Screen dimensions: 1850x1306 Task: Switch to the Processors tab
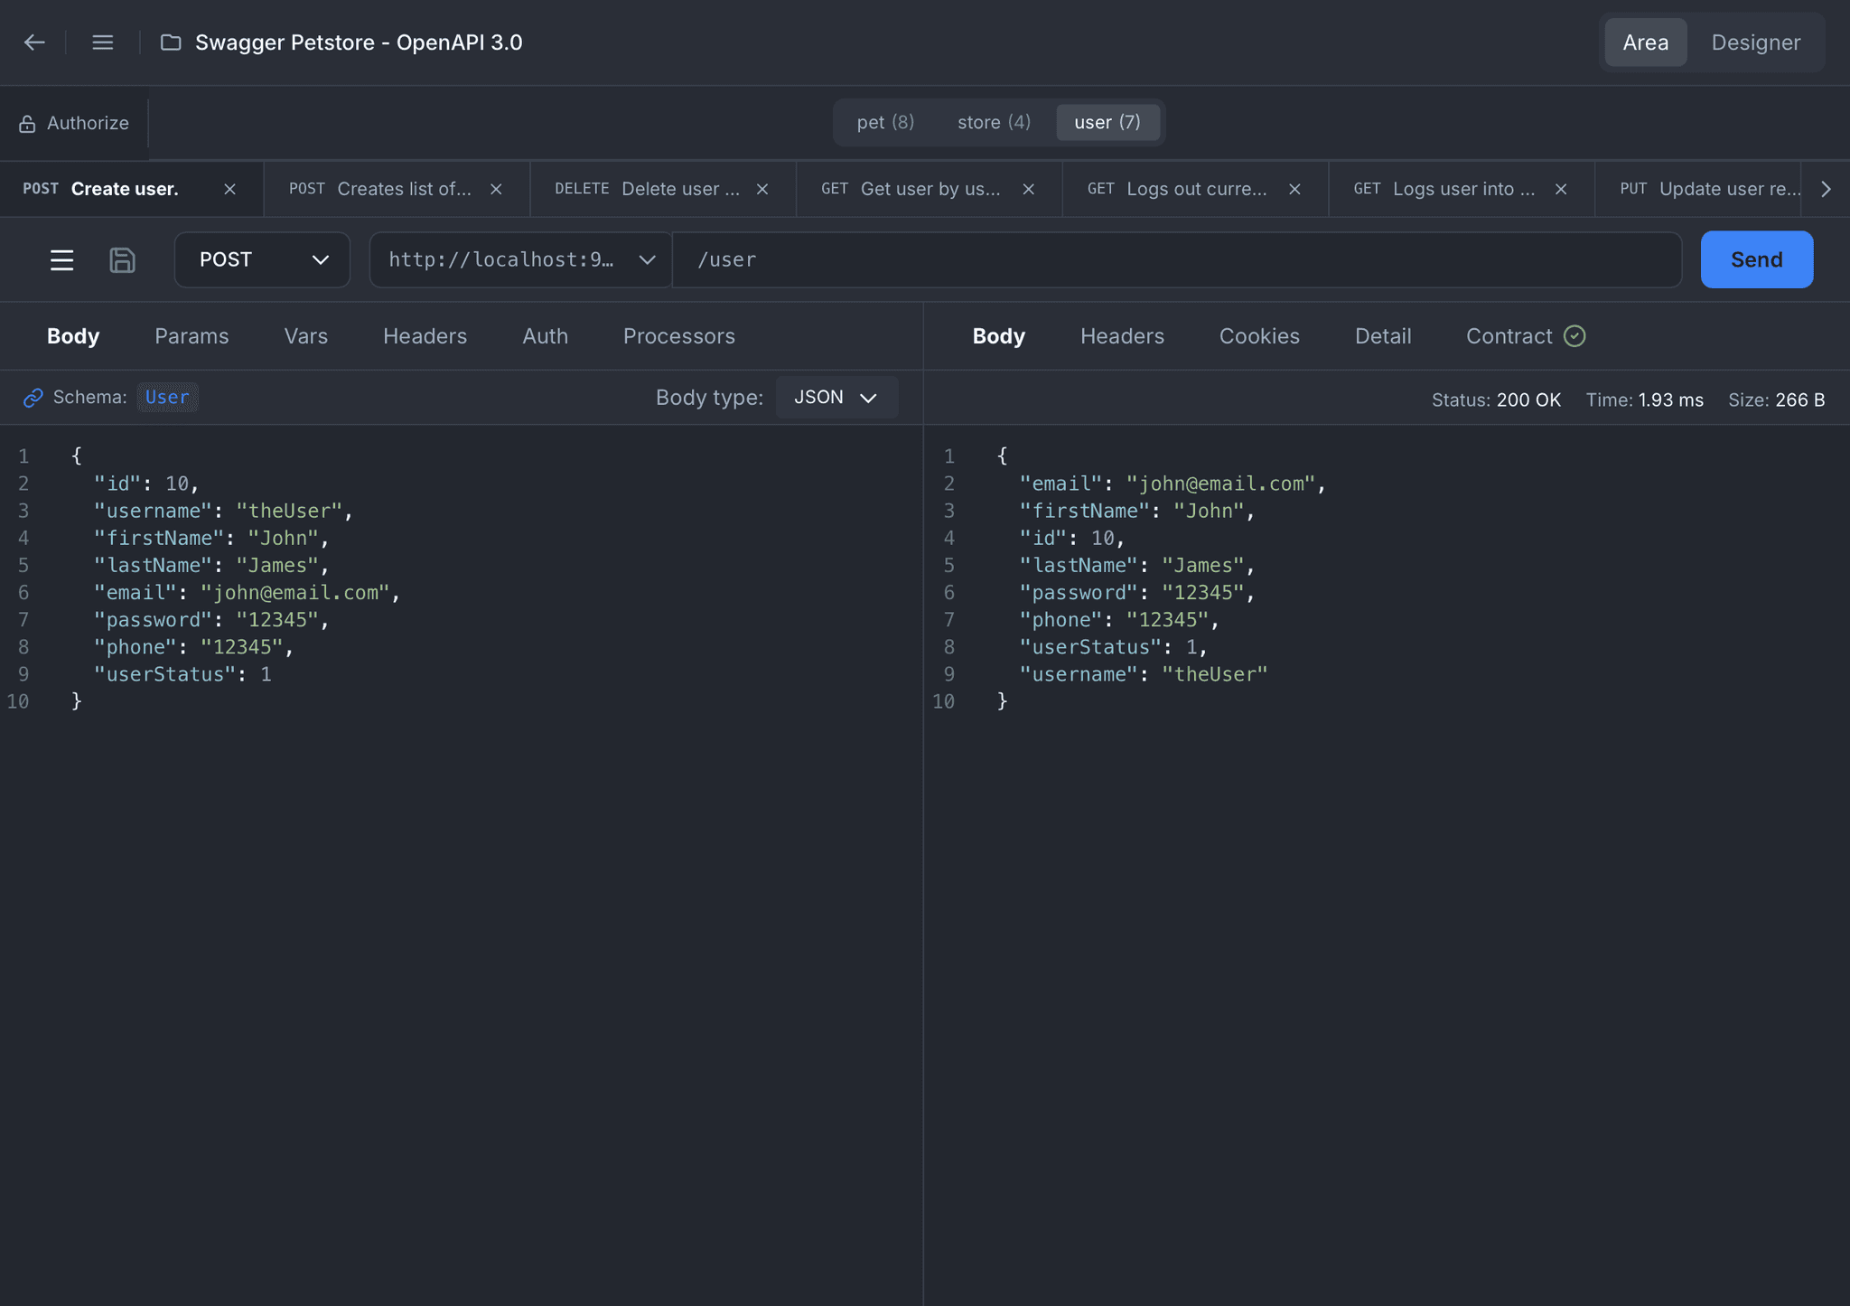679,336
